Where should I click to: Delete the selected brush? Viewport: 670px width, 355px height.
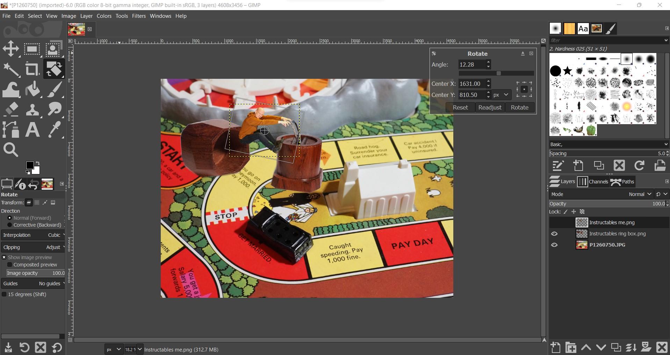click(x=619, y=165)
